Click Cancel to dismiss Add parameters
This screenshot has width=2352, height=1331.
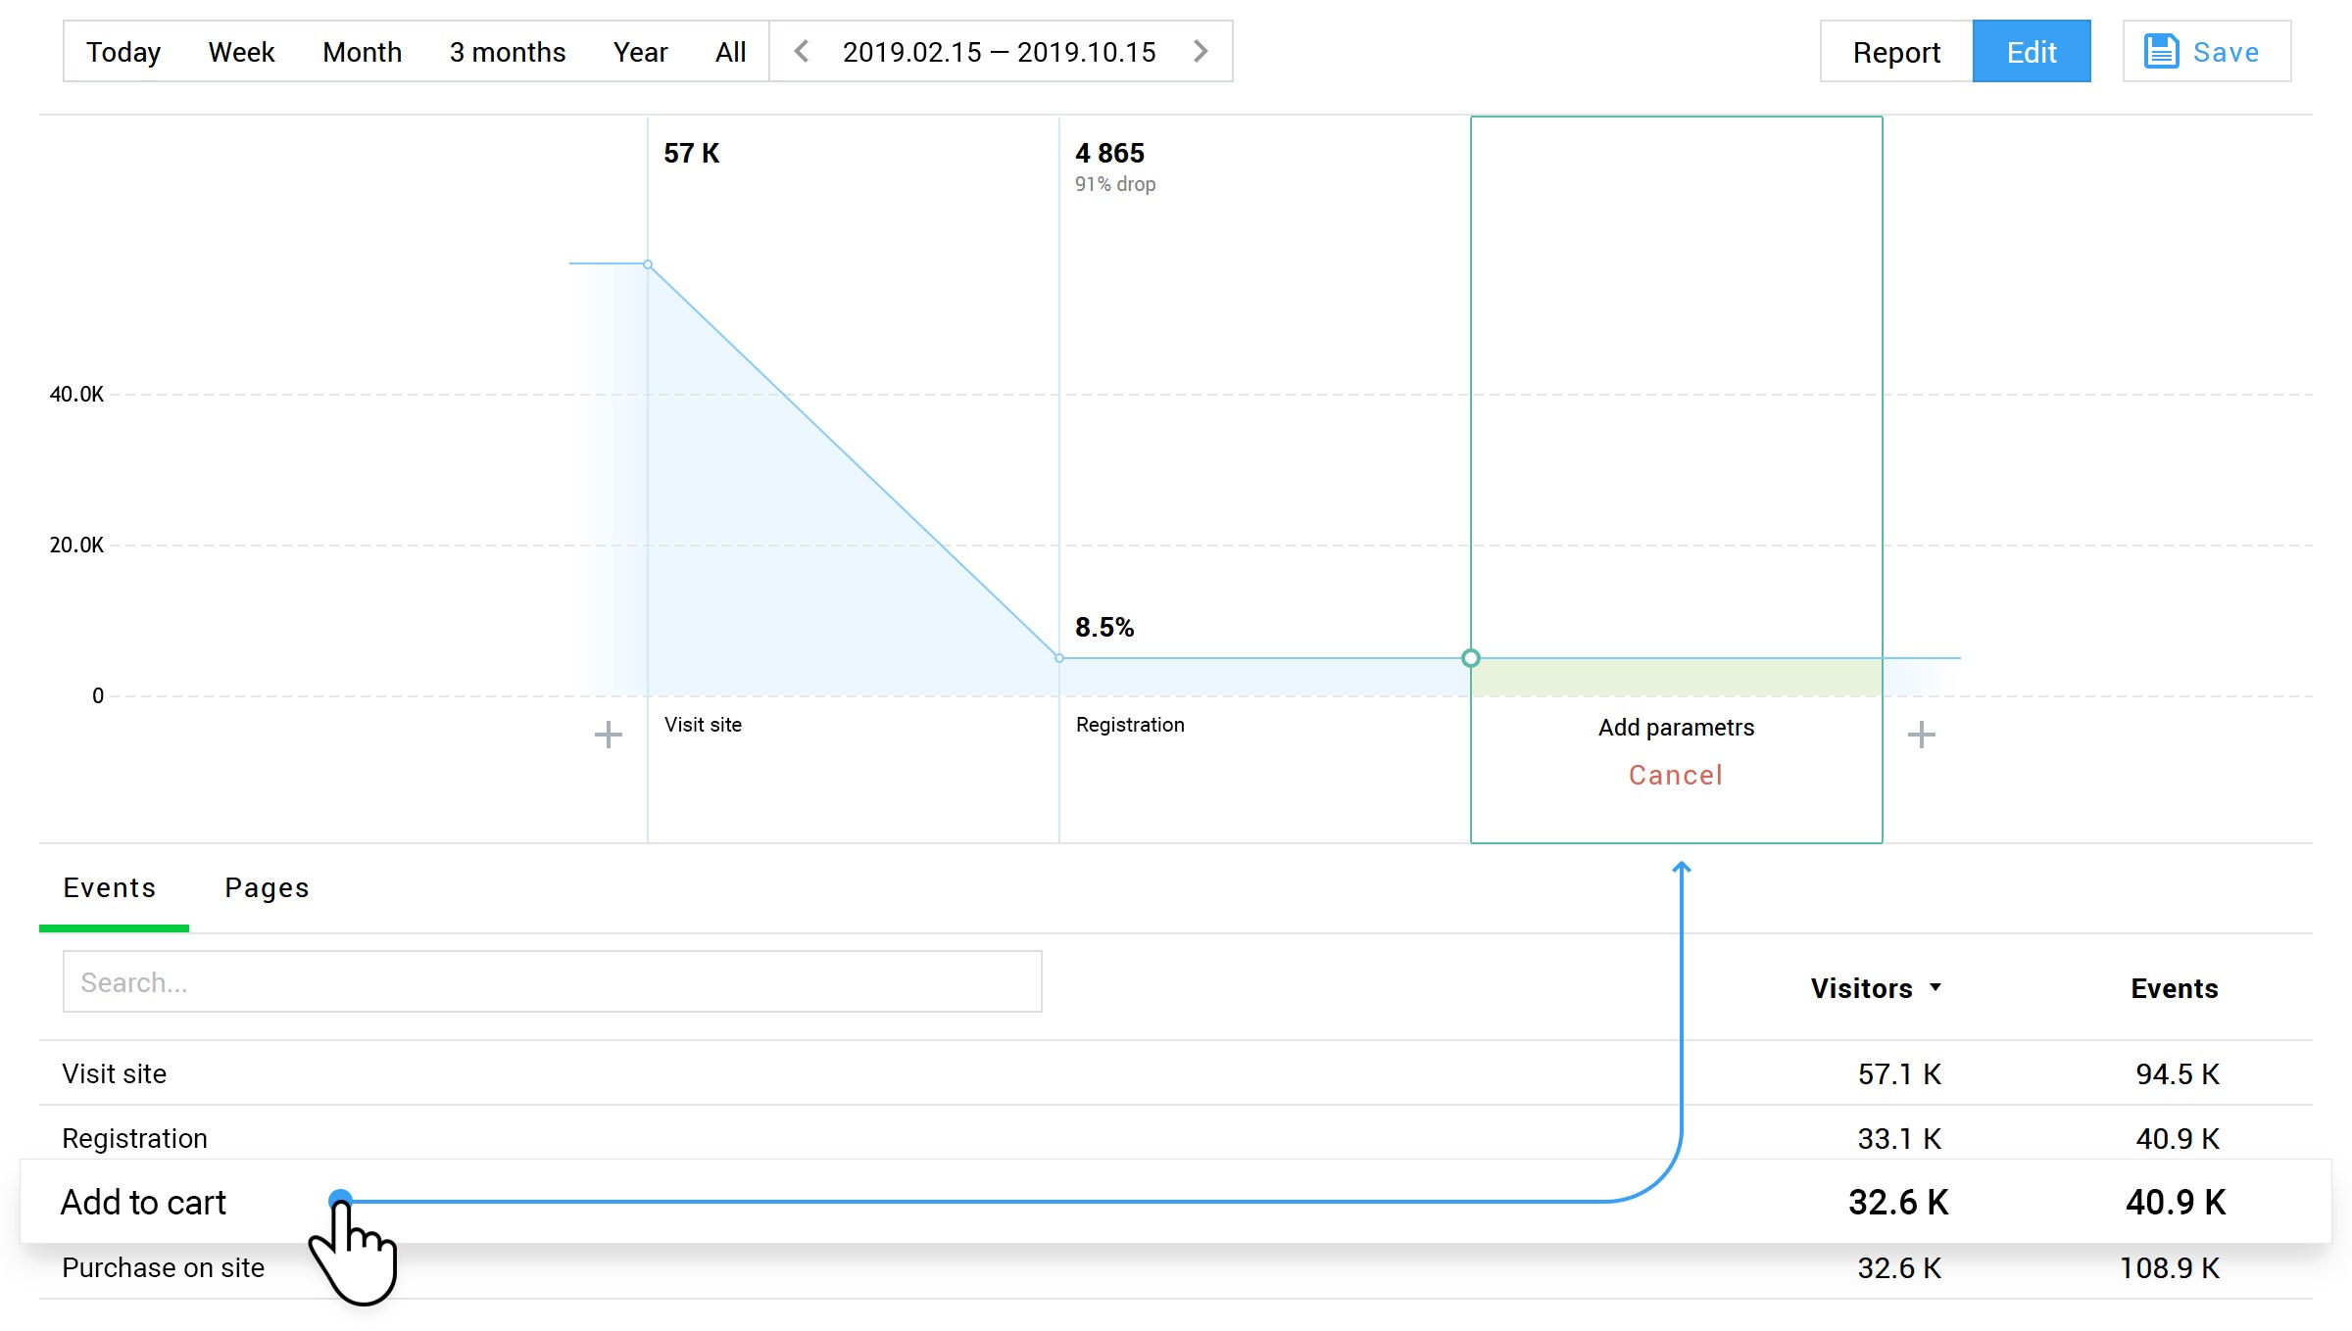[1675, 774]
